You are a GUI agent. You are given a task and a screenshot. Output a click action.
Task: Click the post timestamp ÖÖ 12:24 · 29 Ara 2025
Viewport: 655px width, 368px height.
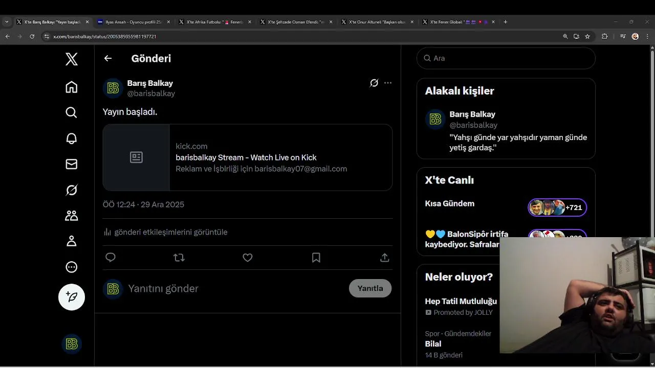[x=143, y=204]
